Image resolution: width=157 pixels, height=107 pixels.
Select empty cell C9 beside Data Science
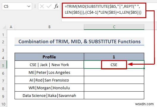(114, 95)
